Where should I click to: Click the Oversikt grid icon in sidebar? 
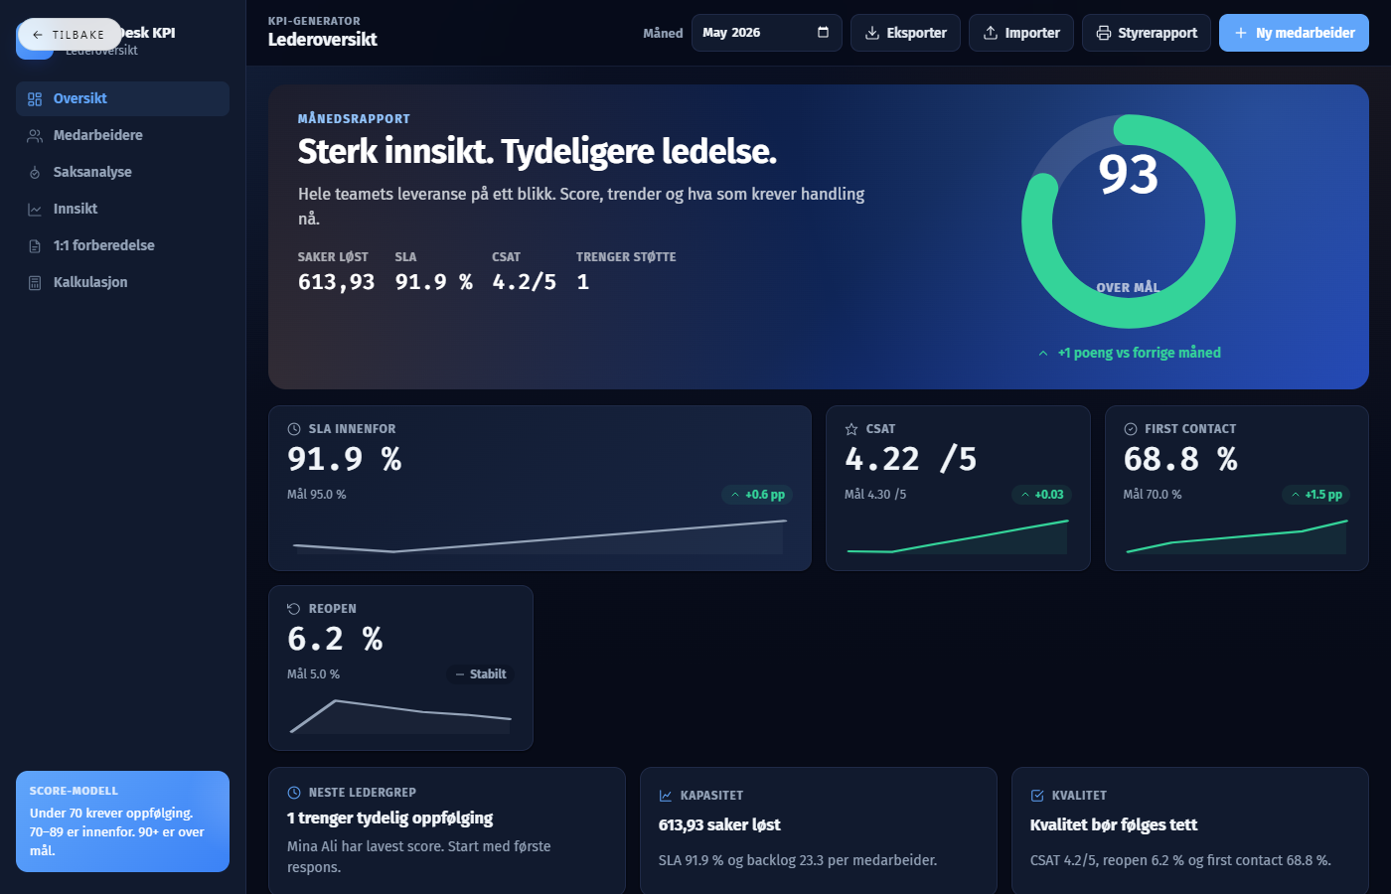pyautogui.click(x=35, y=98)
